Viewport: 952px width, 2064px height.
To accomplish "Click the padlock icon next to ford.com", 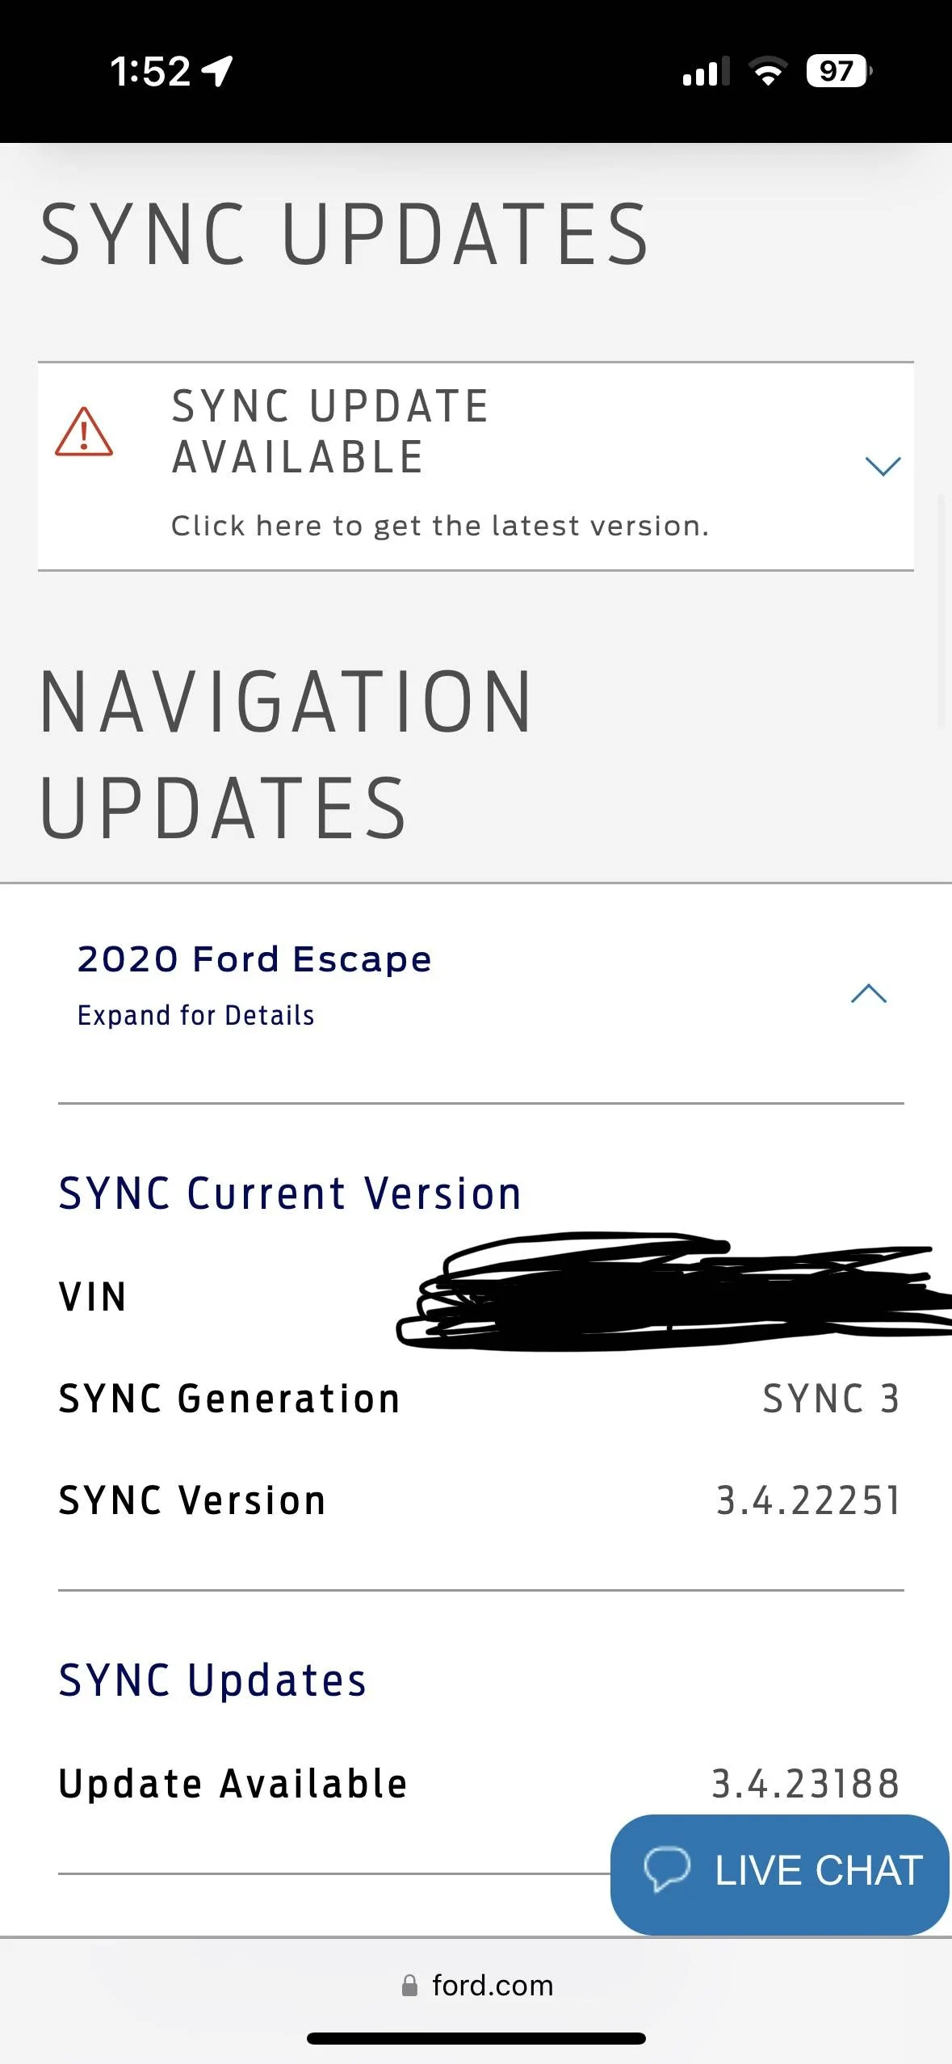I will (409, 1986).
